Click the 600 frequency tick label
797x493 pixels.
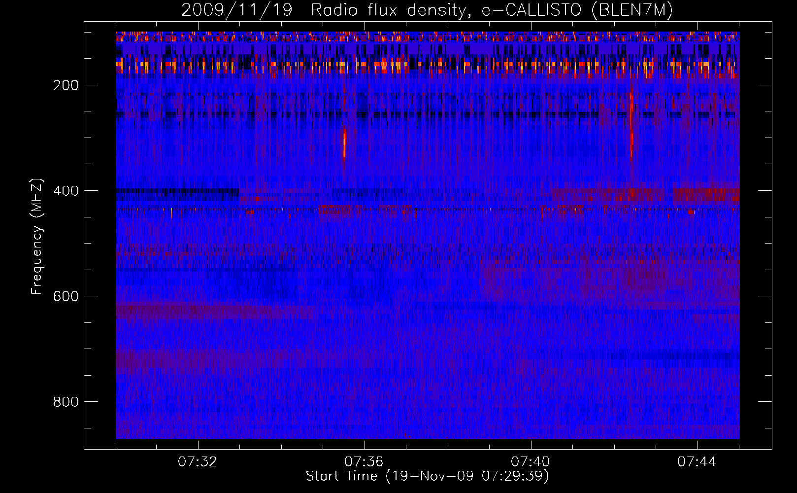tap(66, 296)
